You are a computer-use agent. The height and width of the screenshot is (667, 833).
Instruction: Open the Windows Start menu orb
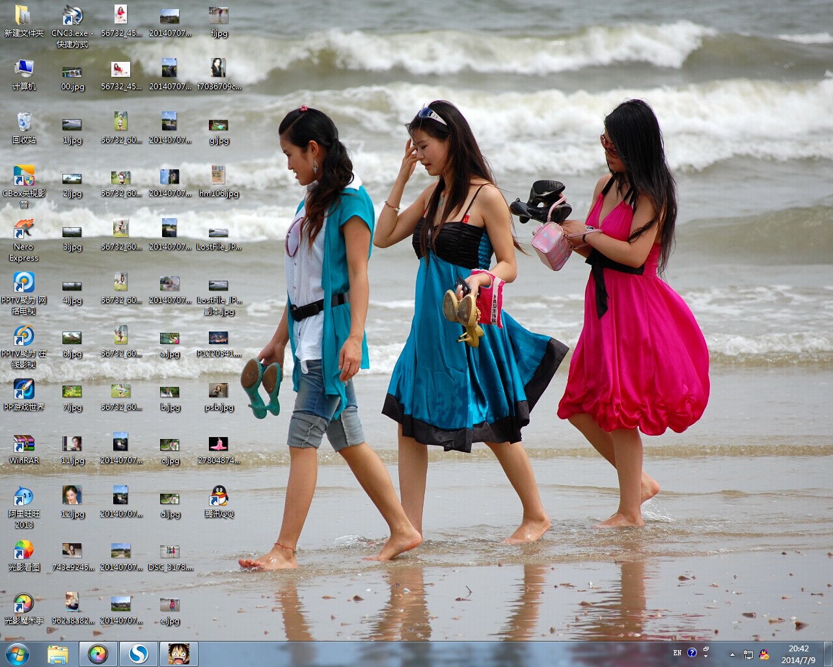click(18, 654)
